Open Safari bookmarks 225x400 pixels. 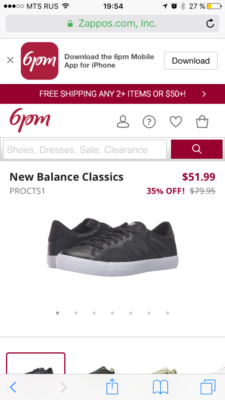[160, 386]
